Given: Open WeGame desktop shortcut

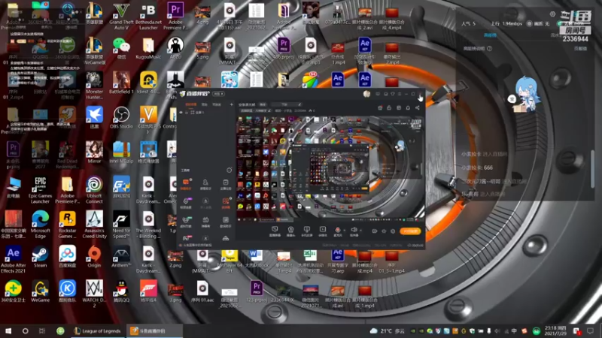Looking at the screenshot, I should point(41,291).
